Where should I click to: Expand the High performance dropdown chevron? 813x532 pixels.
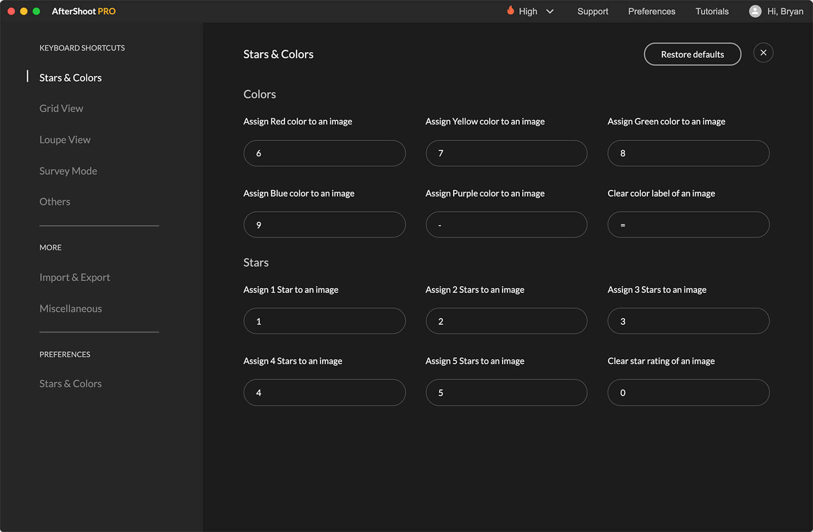(550, 11)
